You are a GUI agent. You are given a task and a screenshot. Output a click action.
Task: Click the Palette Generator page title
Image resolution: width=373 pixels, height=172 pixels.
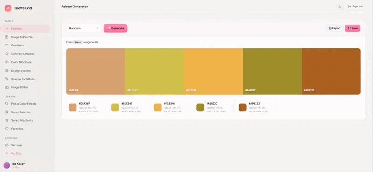(75, 7)
